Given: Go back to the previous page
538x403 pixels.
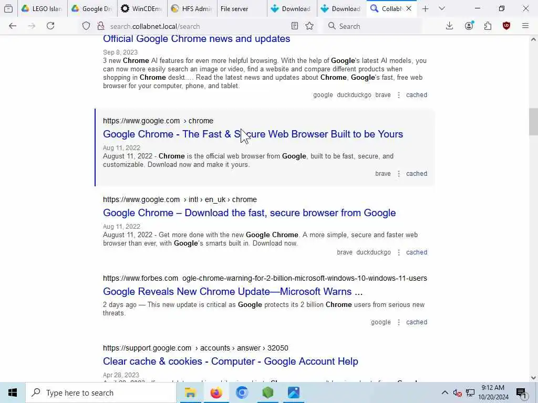Looking at the screenshot, I should coord(13,26).
